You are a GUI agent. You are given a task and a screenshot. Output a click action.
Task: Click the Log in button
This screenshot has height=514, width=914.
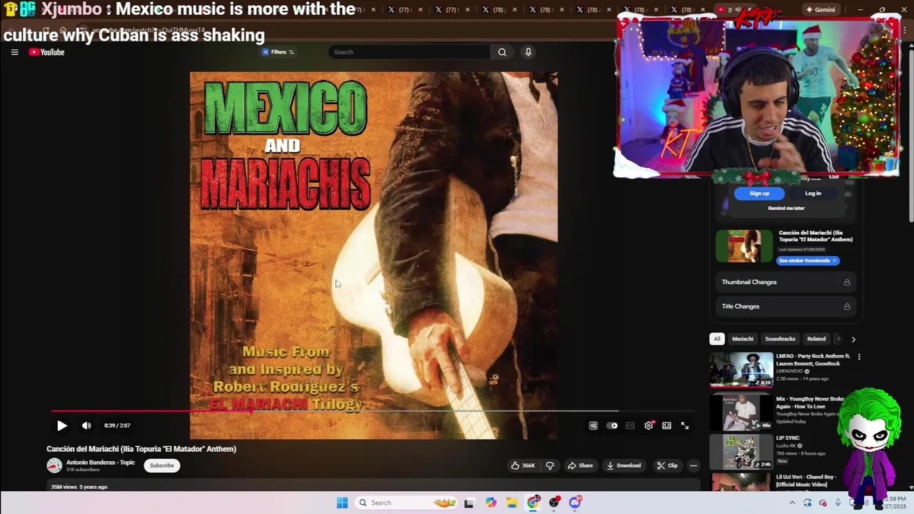click(813, 193)
